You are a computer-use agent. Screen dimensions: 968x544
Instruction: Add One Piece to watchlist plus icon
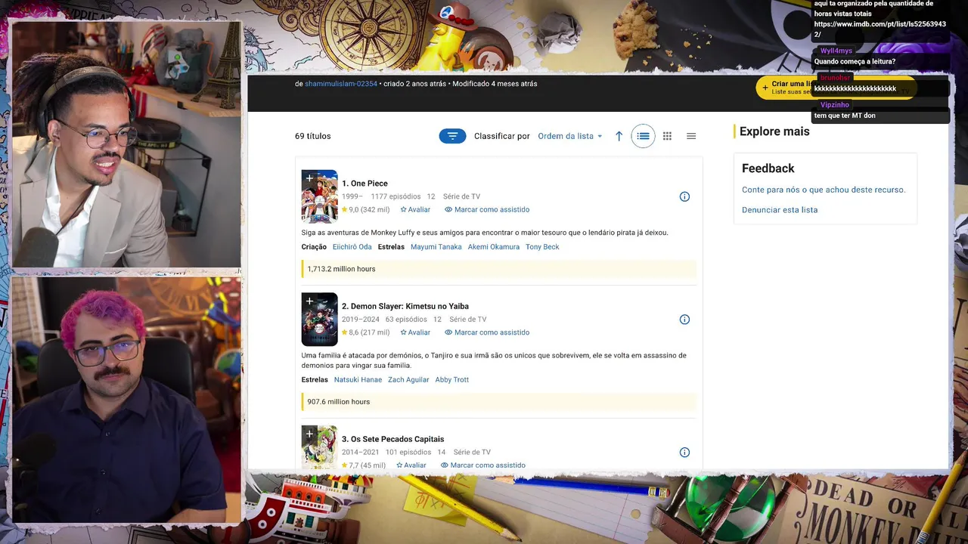[309, 178]
